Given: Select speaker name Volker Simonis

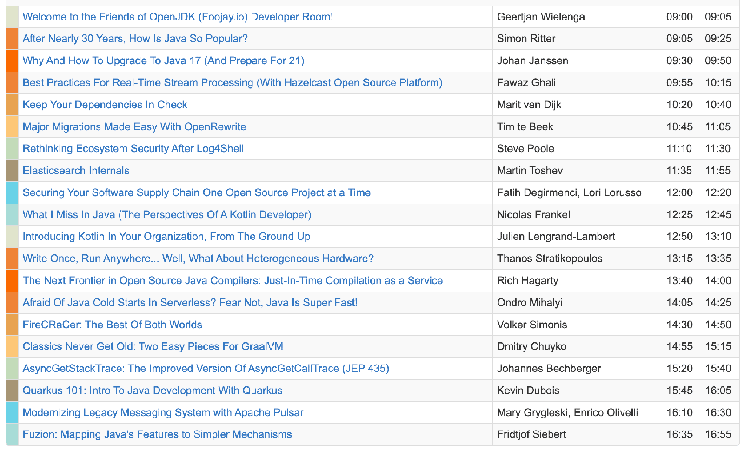Looking at the screenshot, I should [x=532, y=325].
